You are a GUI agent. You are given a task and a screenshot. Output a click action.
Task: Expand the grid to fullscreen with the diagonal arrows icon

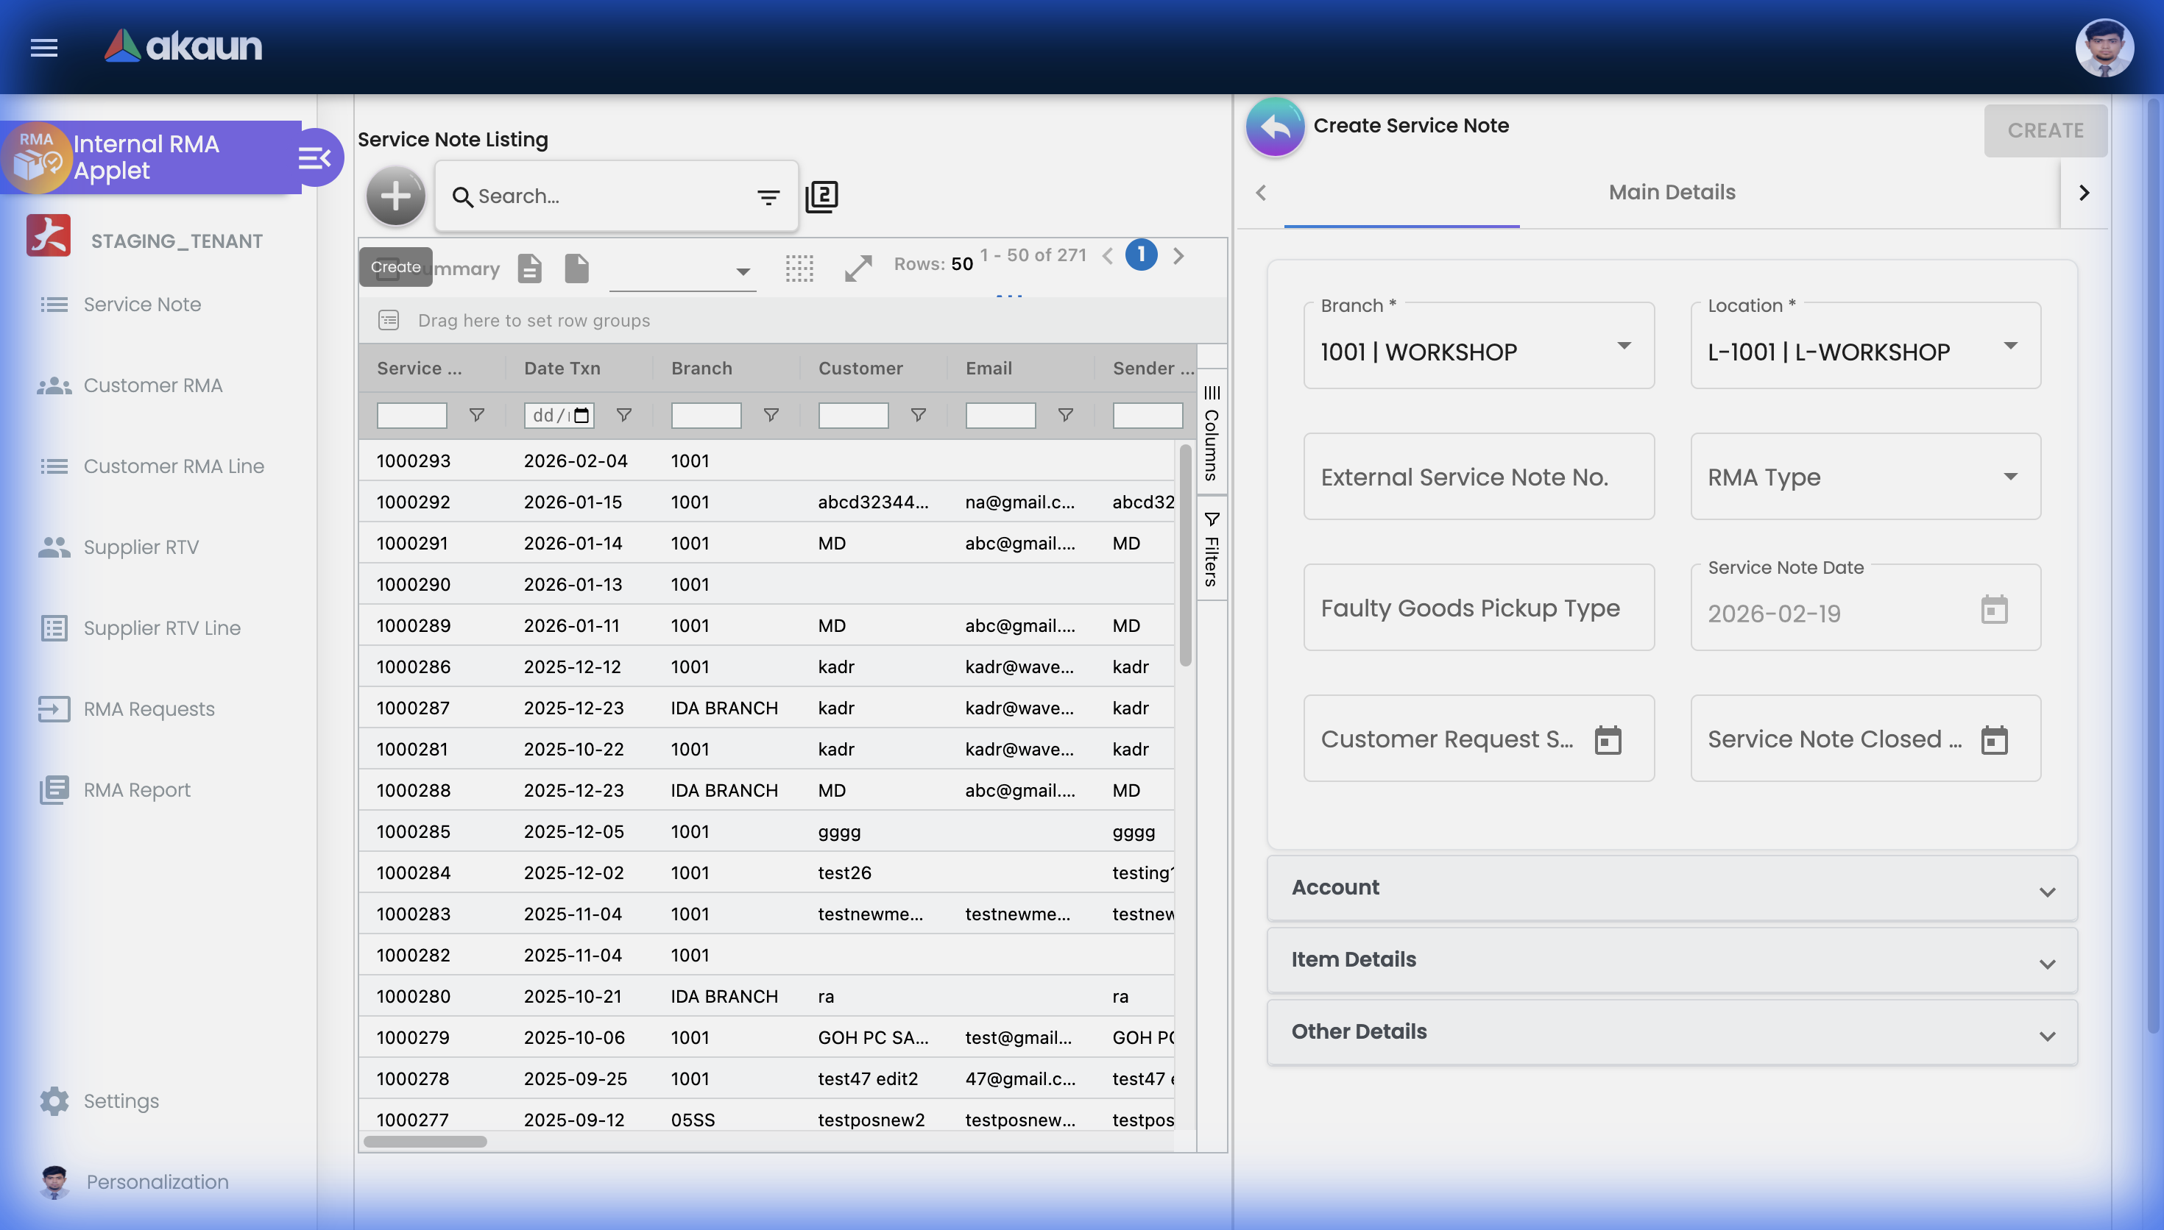(x=857, y=268)
